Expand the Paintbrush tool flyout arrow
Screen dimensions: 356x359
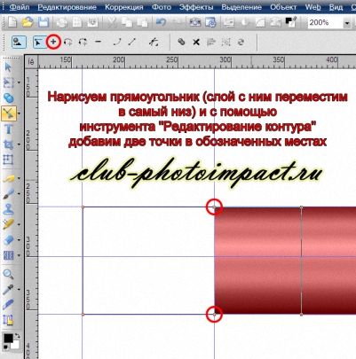pyautogui.click(x=19, y=194)
